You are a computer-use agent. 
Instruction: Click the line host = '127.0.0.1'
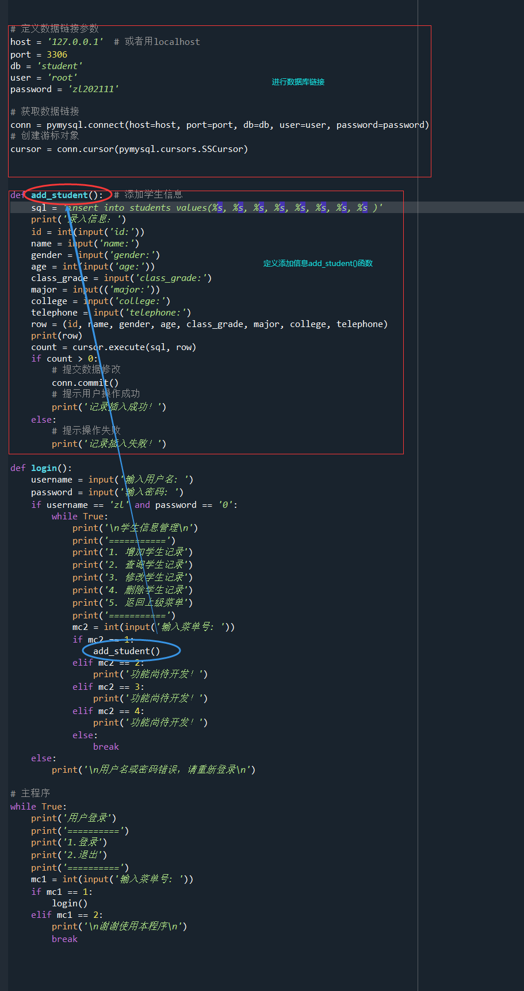[x=57, y=41]
